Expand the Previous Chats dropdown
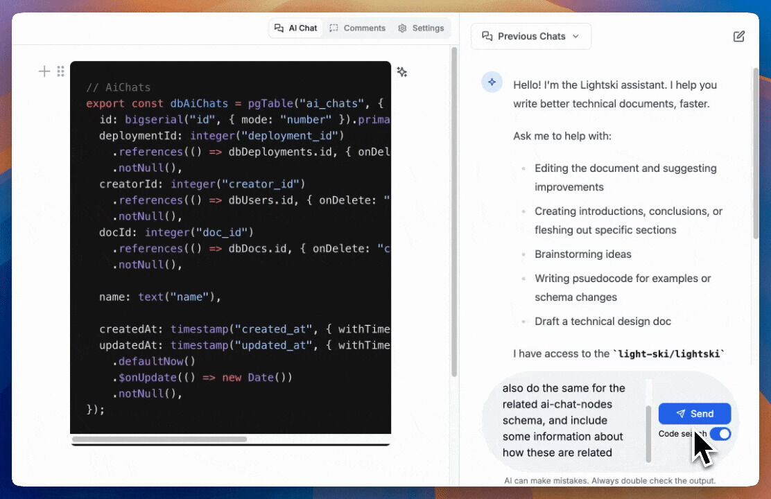 530,36
